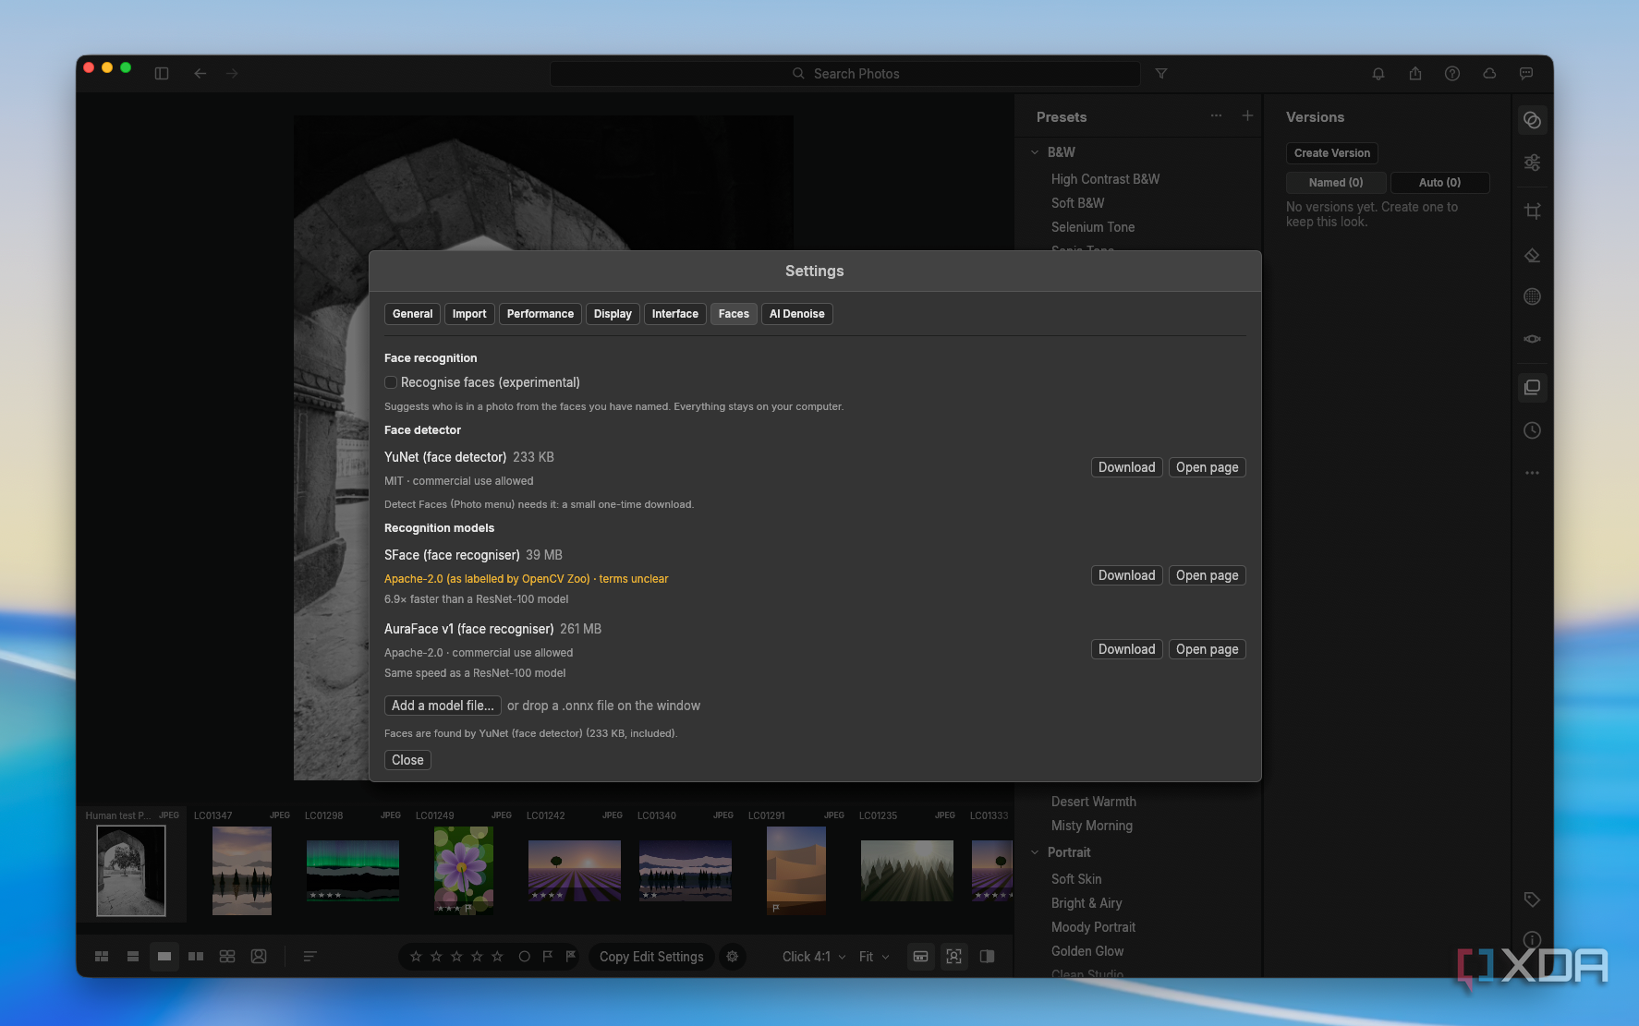The height and width of the screenshot is (1026, 1639).
Task: Open the Display settings tab
Action: pos(613,314)
